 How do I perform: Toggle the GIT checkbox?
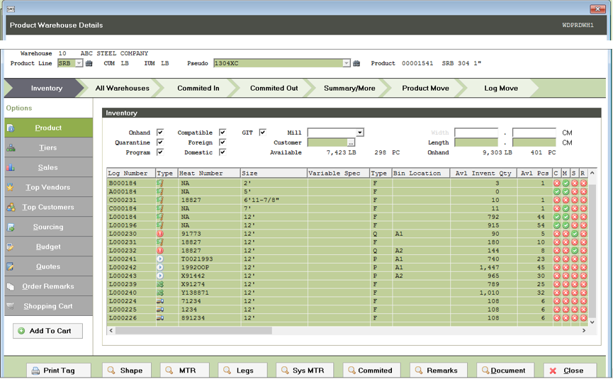click(x=263, y=132)
